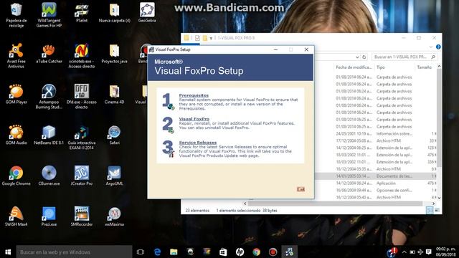
Task: Switch Explorer to details view icon
Action: [430, 210]
